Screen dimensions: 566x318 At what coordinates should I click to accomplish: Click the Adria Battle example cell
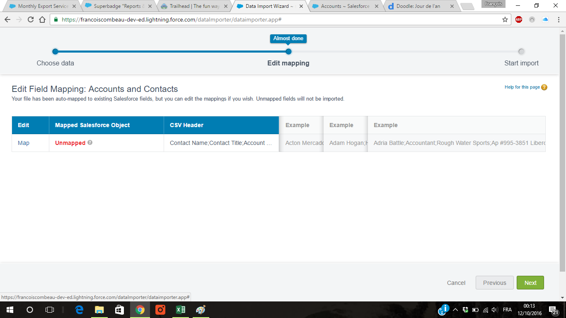[x=457, y=143]
